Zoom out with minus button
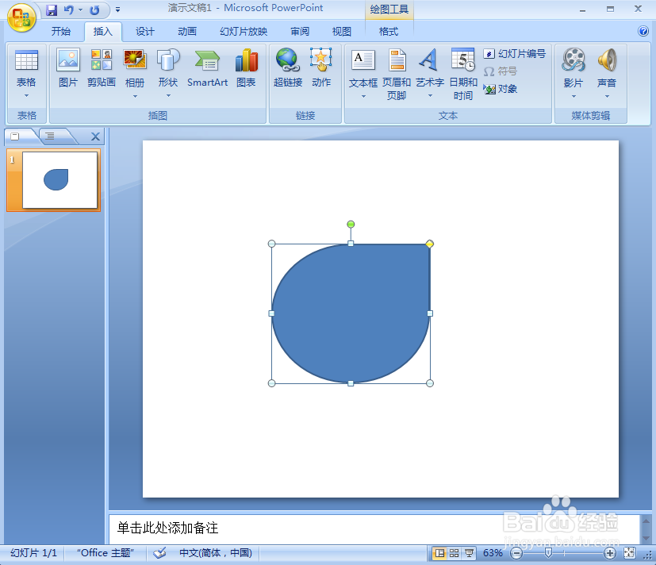Screen dimensions: 656x565 click(516, 553)
